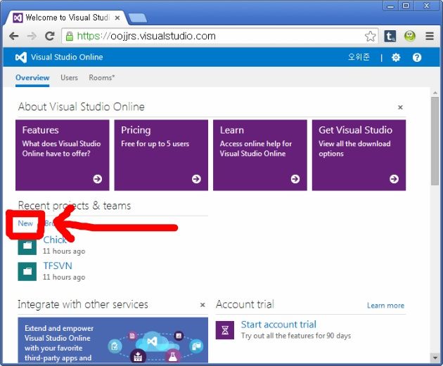The image size is (443, 366).
Task: Open the Get Visual Studio tile
Action: point(359,155)
